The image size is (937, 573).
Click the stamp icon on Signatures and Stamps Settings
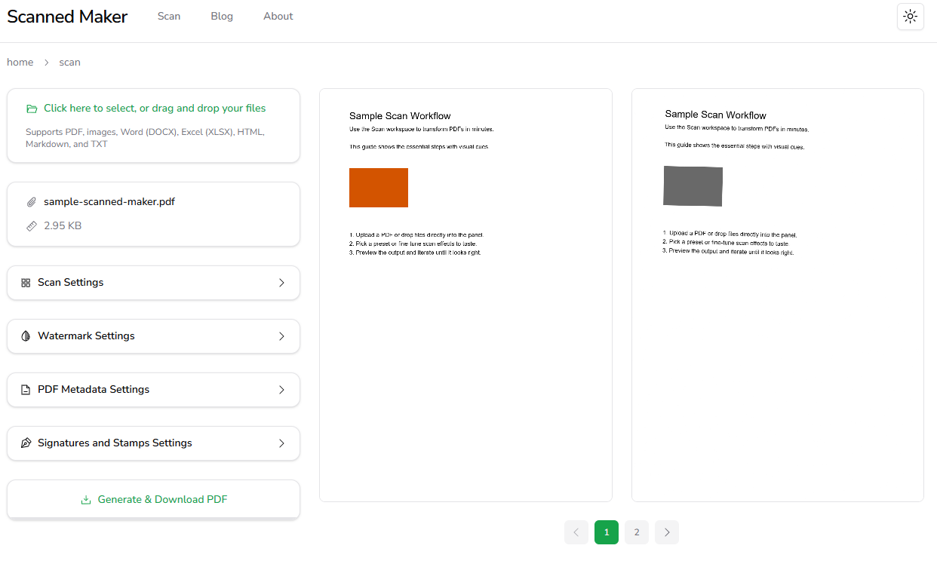pyautogui.click(x=26, y=443)
